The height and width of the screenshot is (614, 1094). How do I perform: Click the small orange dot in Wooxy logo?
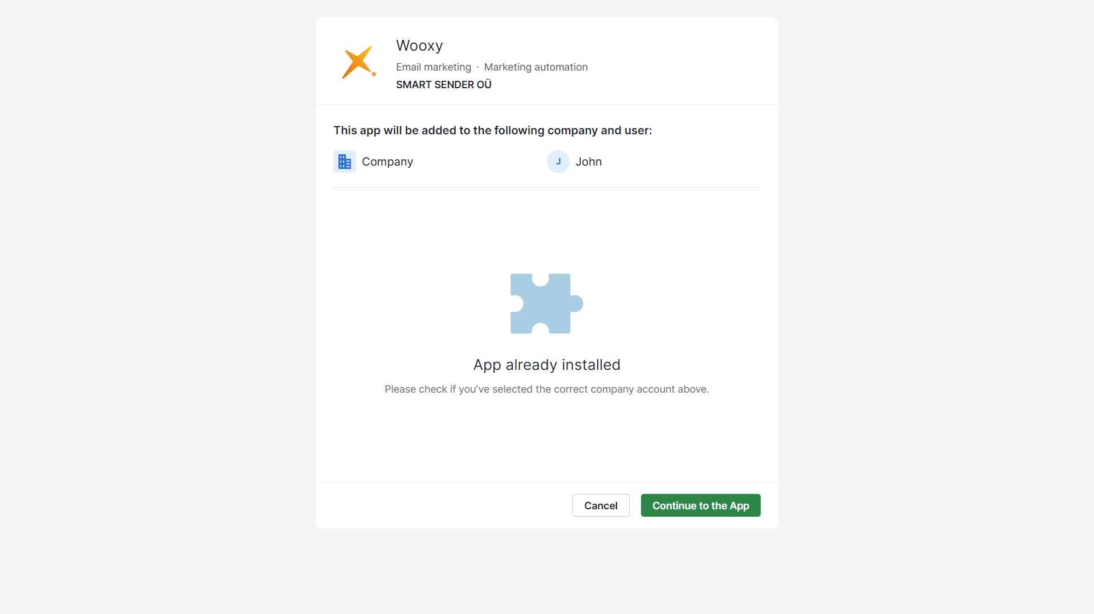[x=374, y=74]
